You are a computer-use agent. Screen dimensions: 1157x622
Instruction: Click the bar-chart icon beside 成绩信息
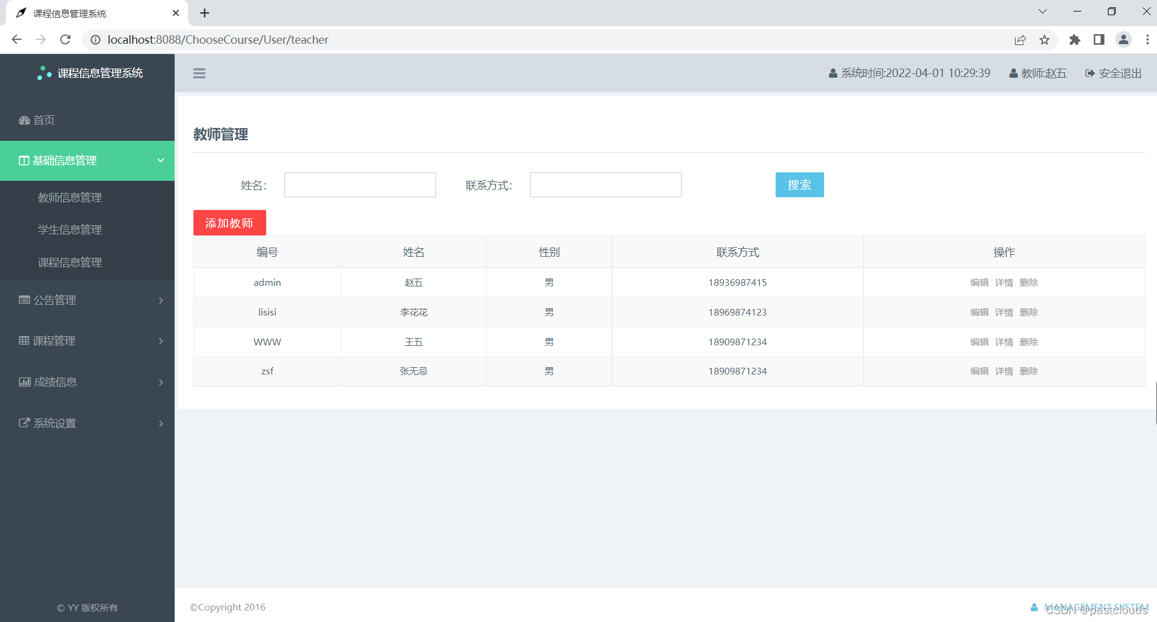[24, 382]
